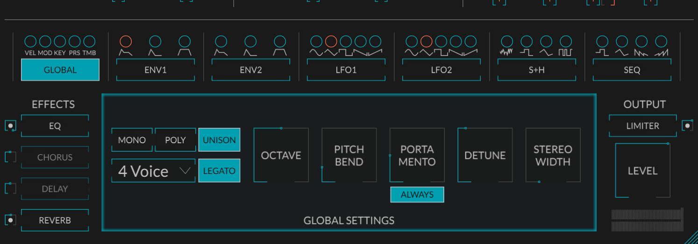Disable the Reverb effect power toggle
The image size is (698, 244).
pyautogui.click(x=10, y=220)
